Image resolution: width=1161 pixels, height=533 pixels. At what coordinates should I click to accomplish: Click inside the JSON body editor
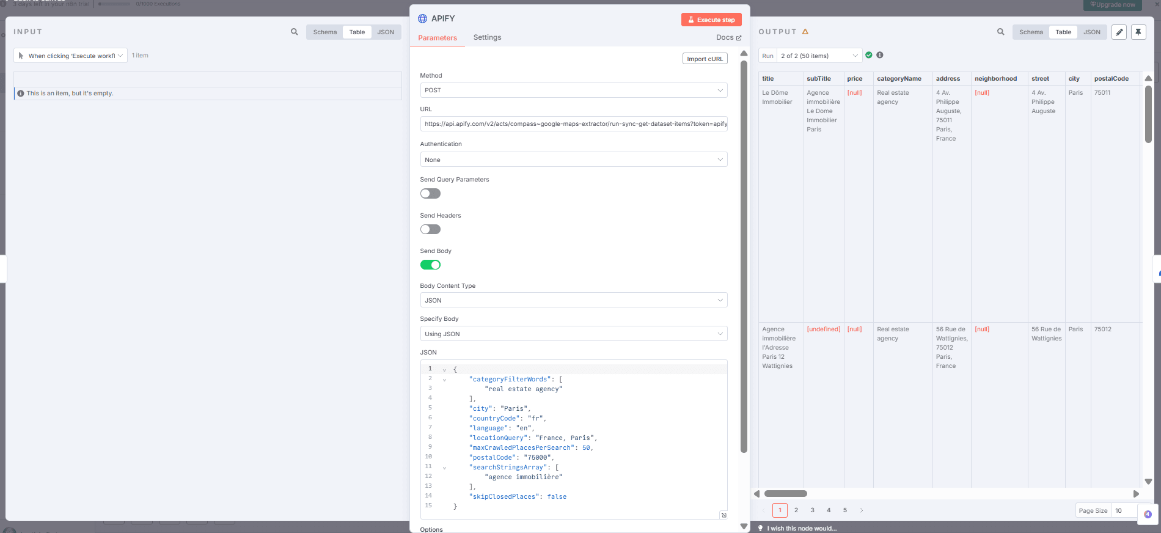(574, 439)
